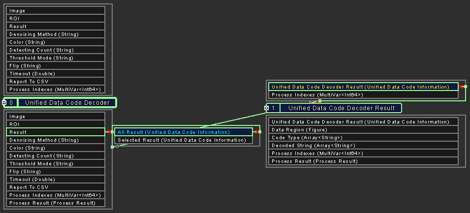Select Data Region (Figure) output of node 1
This screenshot has height=213, width=470.
[x=363, y=130]
